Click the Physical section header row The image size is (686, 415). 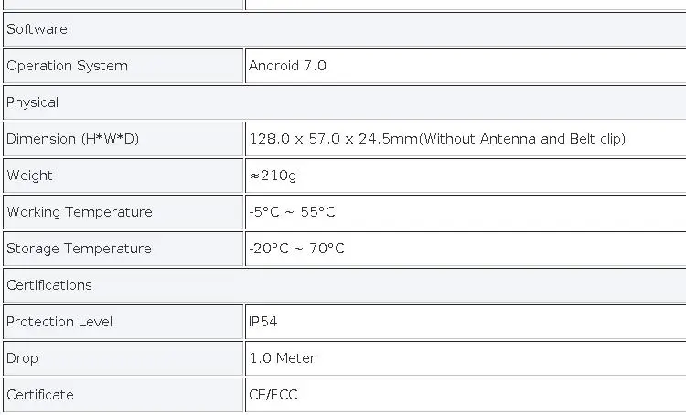point(343,102)
